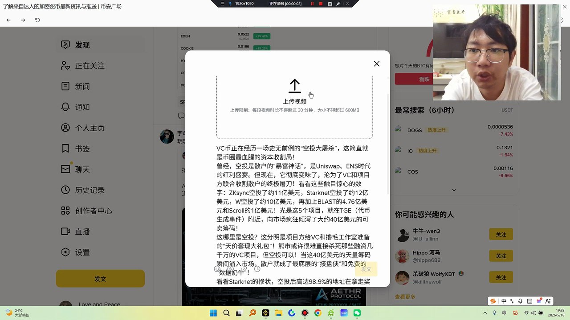Open WeChat from taskbar

click(357, 313)
